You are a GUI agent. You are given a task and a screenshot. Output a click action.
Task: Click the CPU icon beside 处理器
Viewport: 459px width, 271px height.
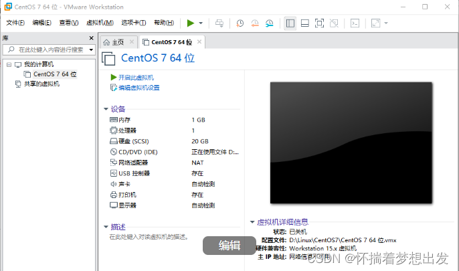click(x=114, y=130)
